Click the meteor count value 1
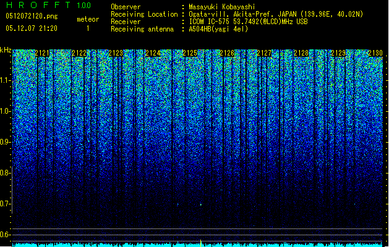 [x=88, y=28]
